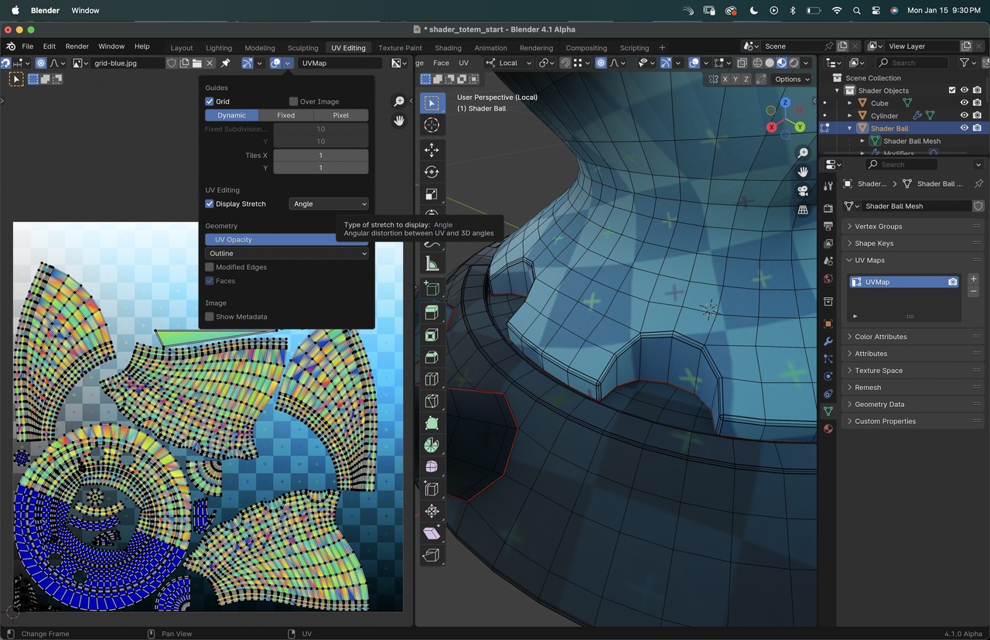Select the Fixed grid type button
The width and height of the screenshot is (990, 640).
click(x=286, y=115)
